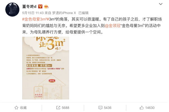Click the user's round profile avatar

[12, 9]
